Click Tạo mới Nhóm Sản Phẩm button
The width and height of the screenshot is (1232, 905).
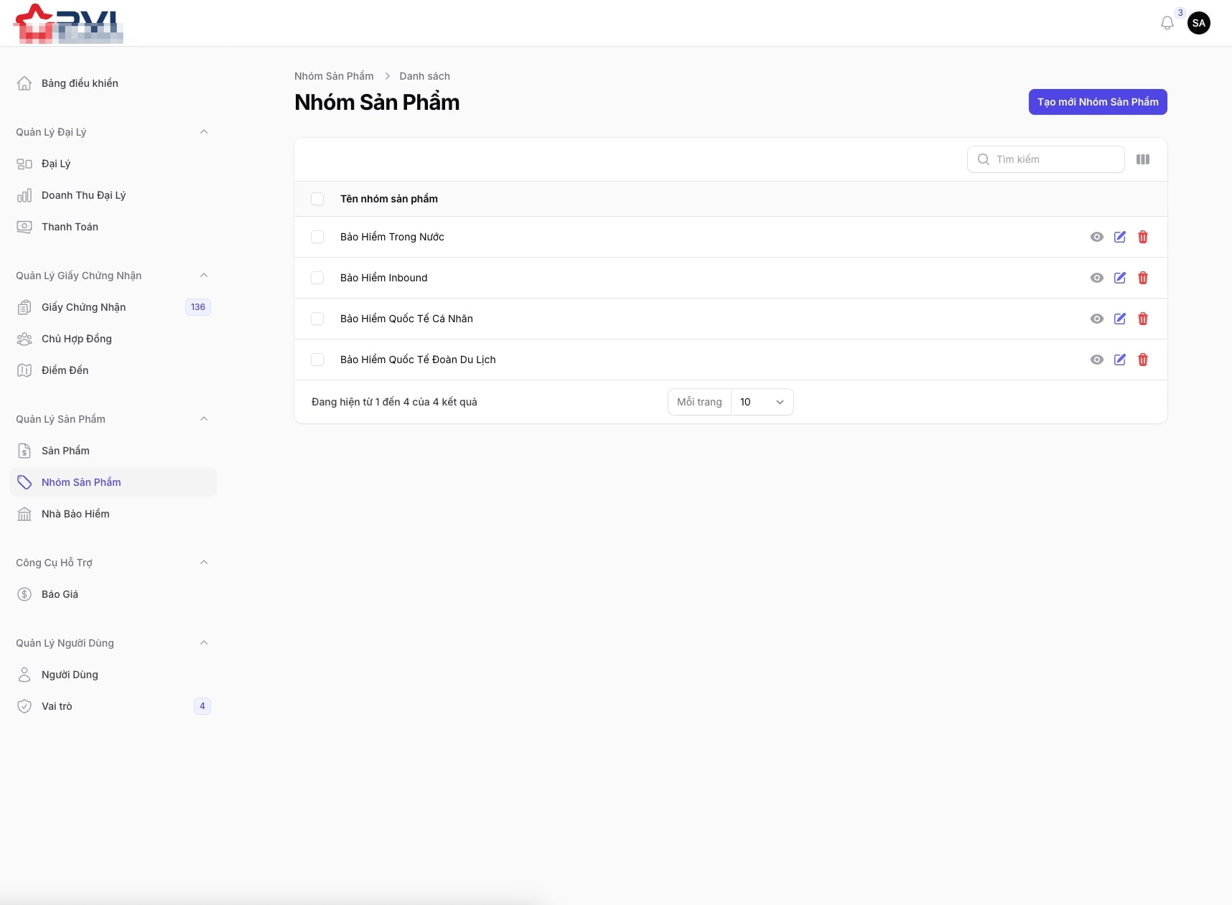[1097, 102]
